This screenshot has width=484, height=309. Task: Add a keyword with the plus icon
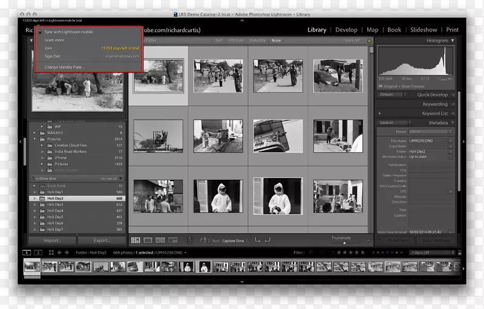tap(379, 113)
